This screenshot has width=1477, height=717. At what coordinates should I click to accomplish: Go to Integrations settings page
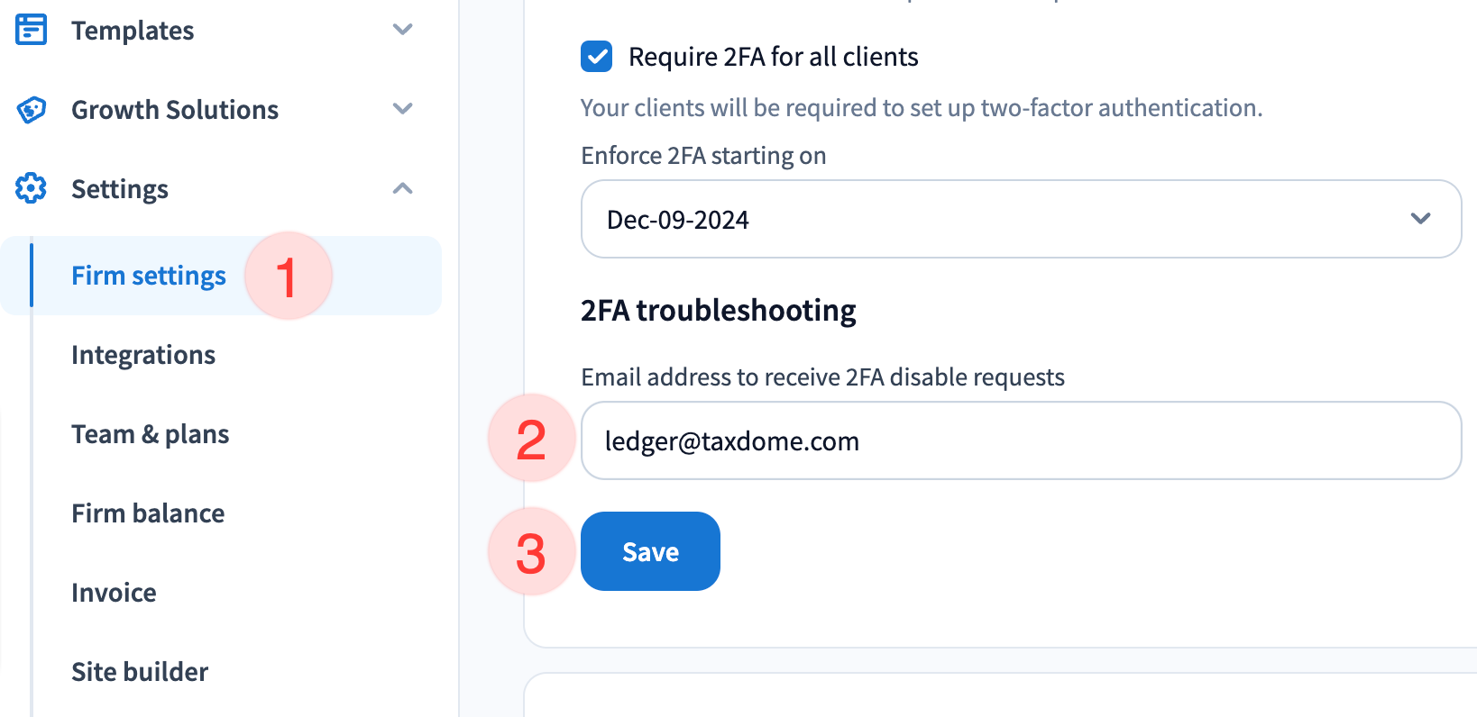(x=143, y=355)
